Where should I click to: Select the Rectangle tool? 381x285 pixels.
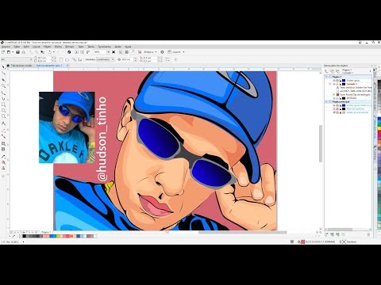(x=3, y=104)
